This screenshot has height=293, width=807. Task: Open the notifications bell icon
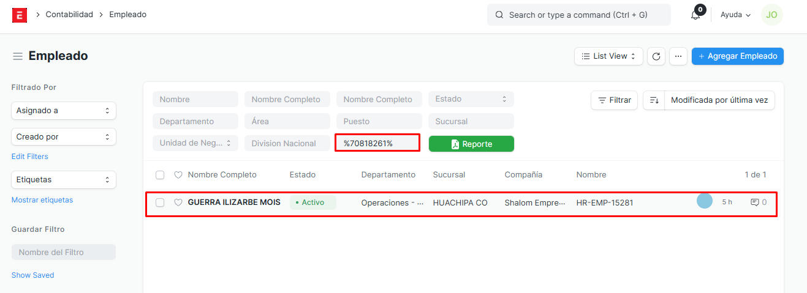(695, 15)
